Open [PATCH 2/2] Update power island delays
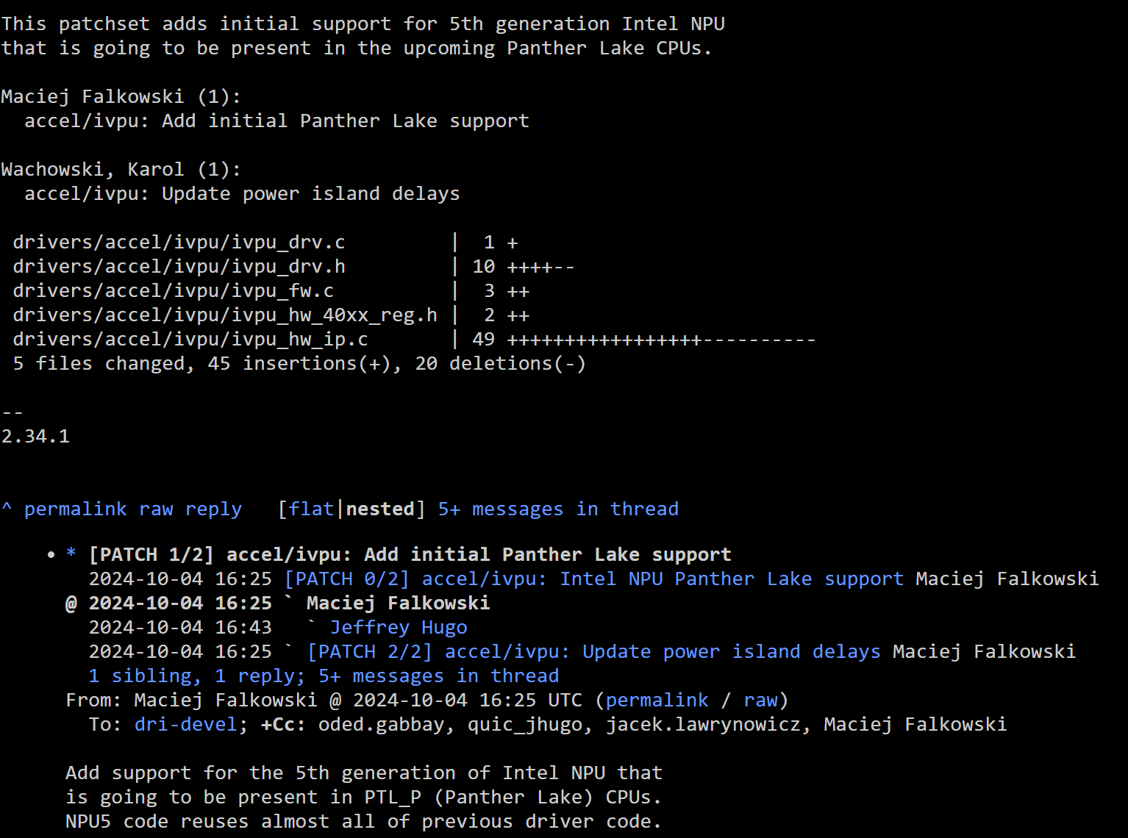The width and height of the screenshot is (1128, 838). [x=593, y=651]
